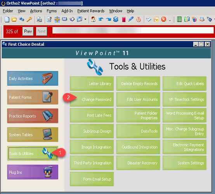Screen dimensions: 215x194
Task: Select the Daily Activities section
Action: click(x=33, y=78)
